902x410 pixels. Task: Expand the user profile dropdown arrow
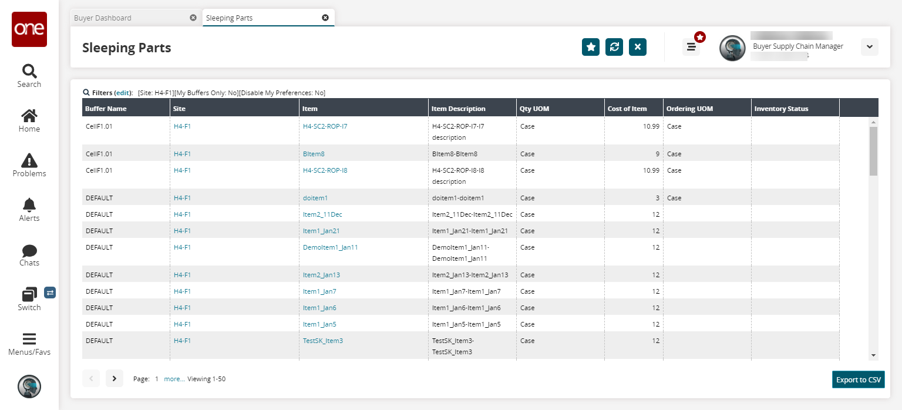(x=869, y=47)
